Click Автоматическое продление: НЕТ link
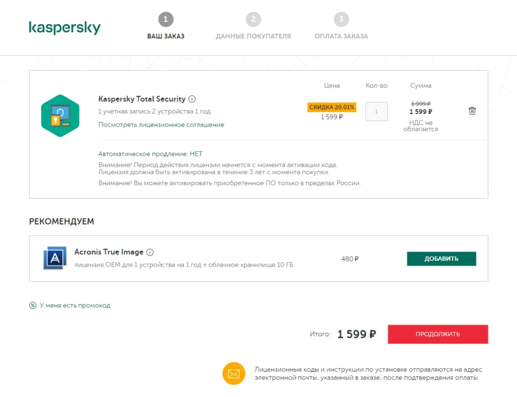This screenshot has width=517, height=397. click(150, 154)
